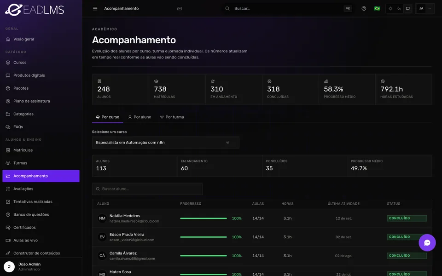Open Edson Prado Vieira student row
Viewport: 442px width, 276px height.
pyautogui.click(x=262, y=237)
